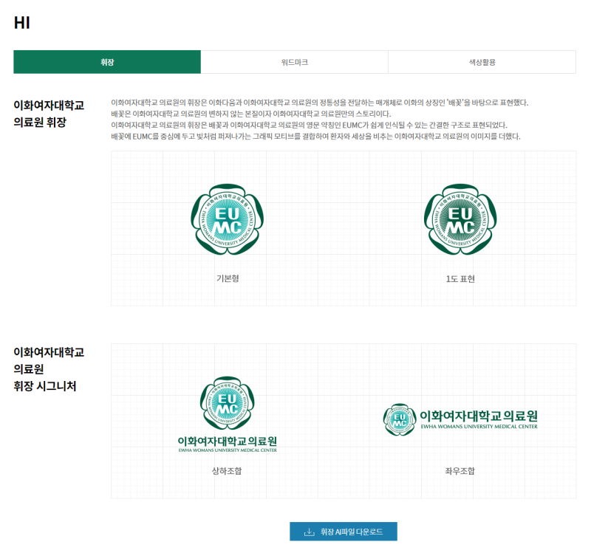This screenshot has height=553, width=591.
Task: Click the 좌우조합 caption label
Action: (460, 471)
